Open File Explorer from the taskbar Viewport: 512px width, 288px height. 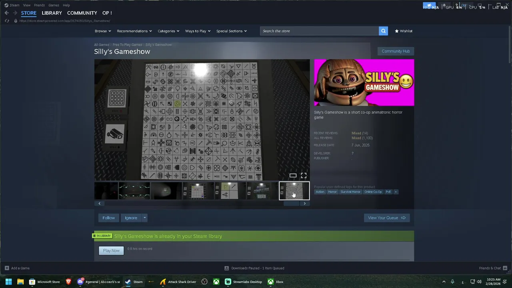click(x=20, y=282)
